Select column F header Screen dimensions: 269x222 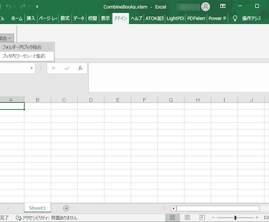pos(144,100)
